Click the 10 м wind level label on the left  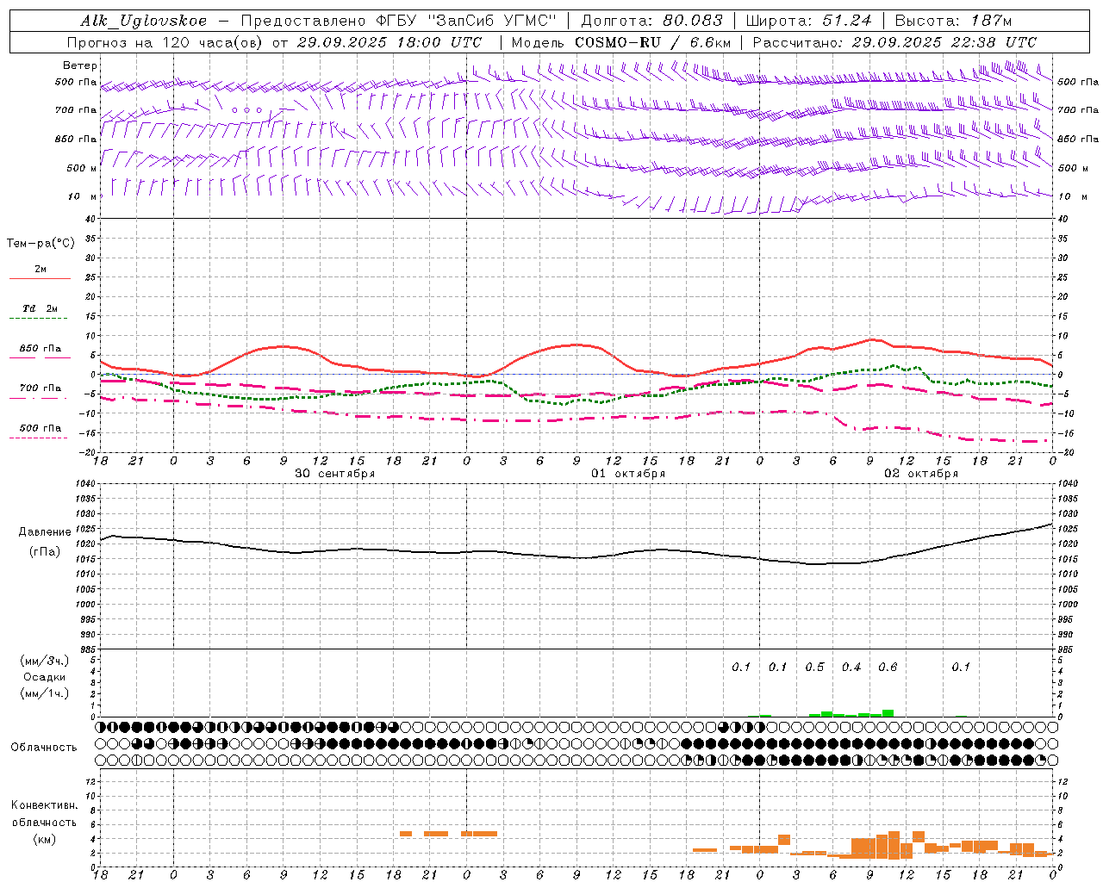click(80, 196)
